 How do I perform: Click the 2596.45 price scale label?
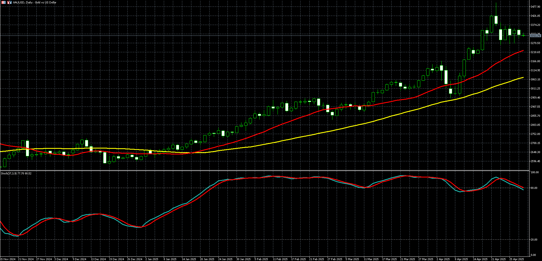tap(535, 161)
